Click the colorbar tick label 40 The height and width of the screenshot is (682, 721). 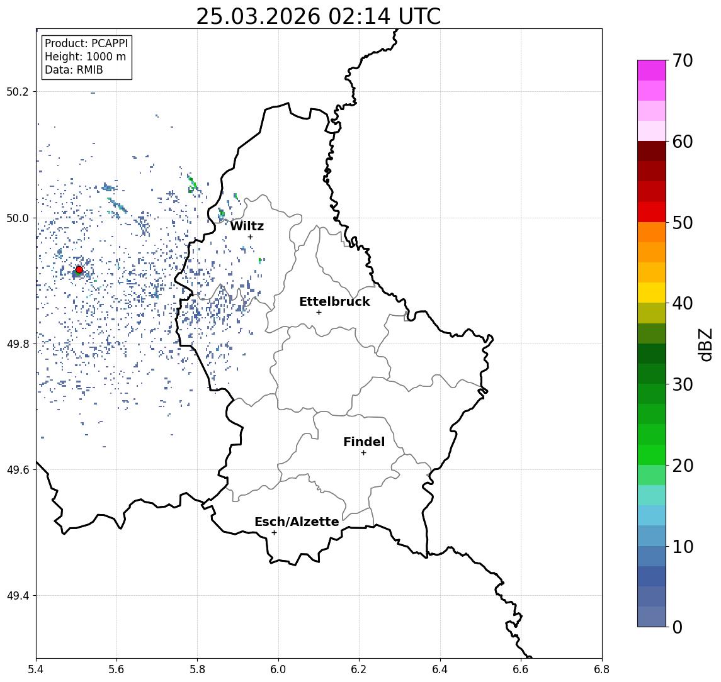(x=683, y=303)
